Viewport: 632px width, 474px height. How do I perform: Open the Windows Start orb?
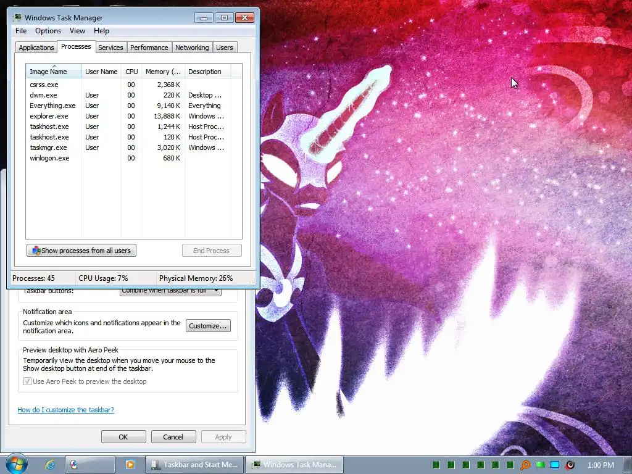(x=17, y=464)
